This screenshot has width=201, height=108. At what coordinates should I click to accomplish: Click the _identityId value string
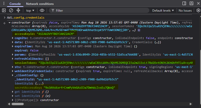coord(78,79)
